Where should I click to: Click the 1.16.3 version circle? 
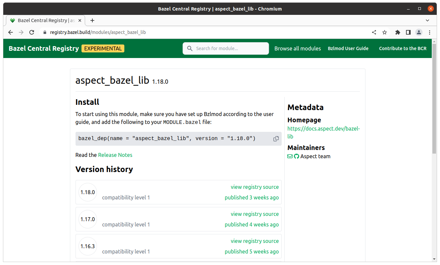click(x=88, y=246)
